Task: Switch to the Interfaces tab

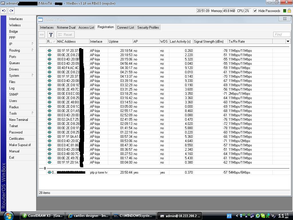Action: [x=47, y=27]
